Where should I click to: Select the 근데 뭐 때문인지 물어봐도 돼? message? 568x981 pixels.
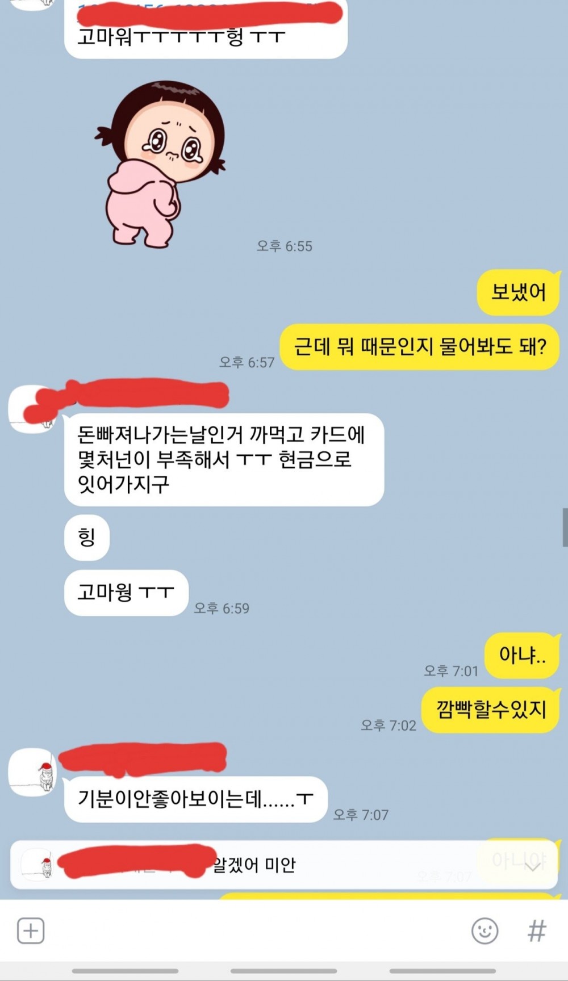tap(420, 346)
